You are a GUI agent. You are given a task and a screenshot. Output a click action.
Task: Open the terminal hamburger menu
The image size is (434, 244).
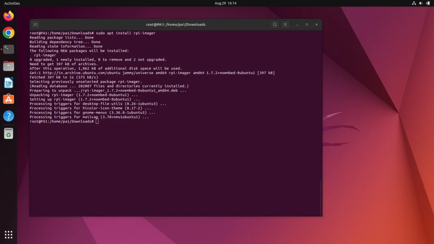pyautogui.click(x=285, y=25)
